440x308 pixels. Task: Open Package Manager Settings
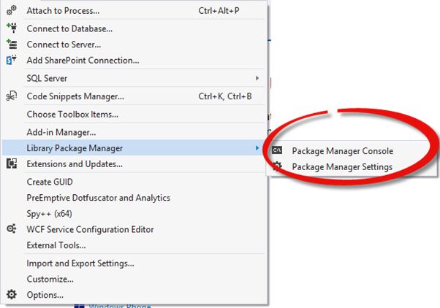[341, 166]
